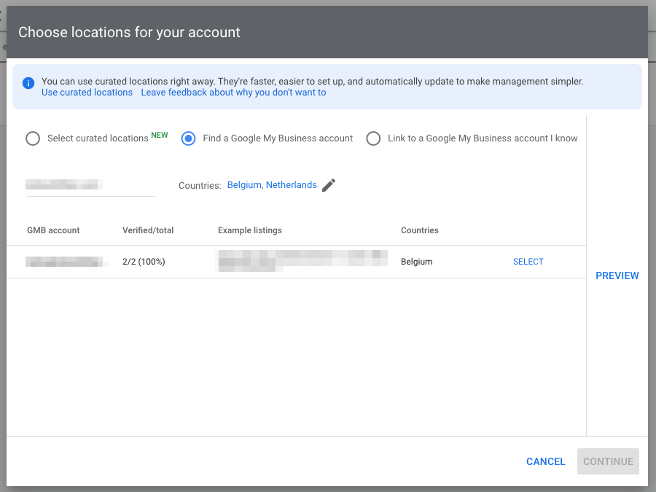Open Leave feedback about why you don't want to
The height and width of the screenshot is (492, 656).
[233, 93]
